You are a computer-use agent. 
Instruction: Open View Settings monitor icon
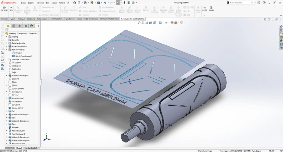click(182, 23)
